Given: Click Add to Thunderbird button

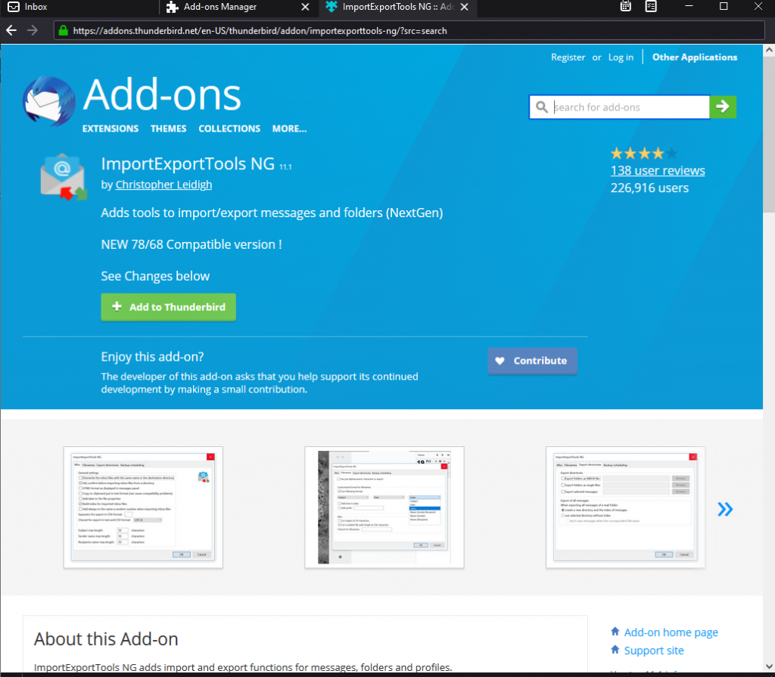Looking at the screenshot, I should click(x=169, y=307).
